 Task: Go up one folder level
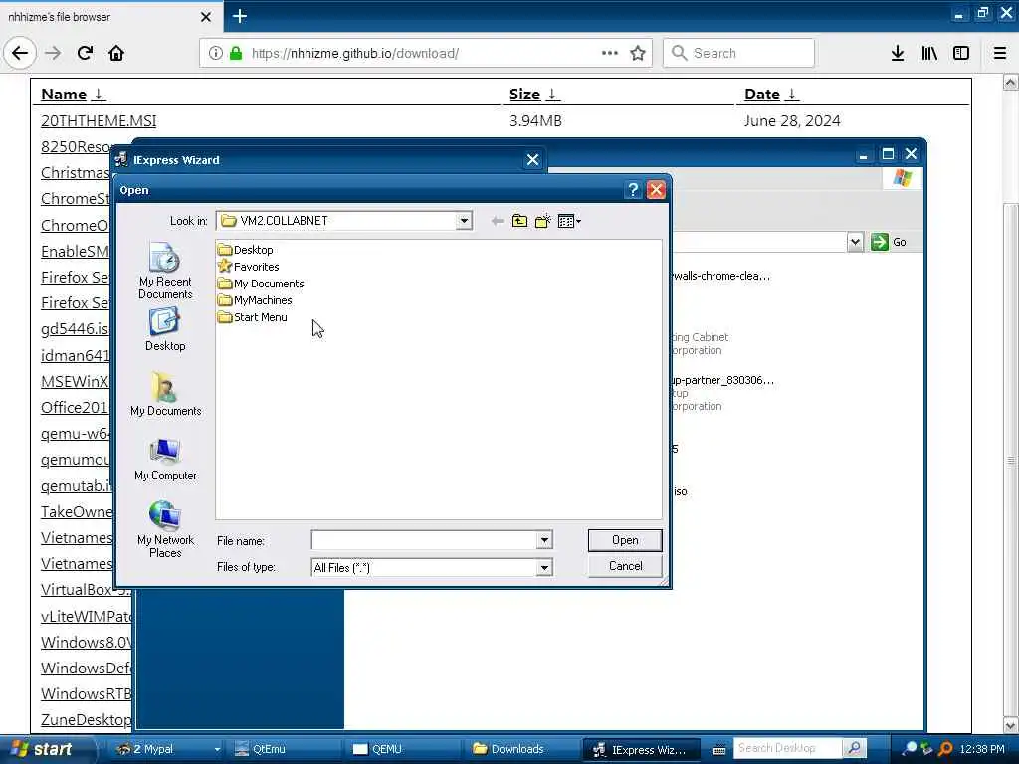[519, 221]
